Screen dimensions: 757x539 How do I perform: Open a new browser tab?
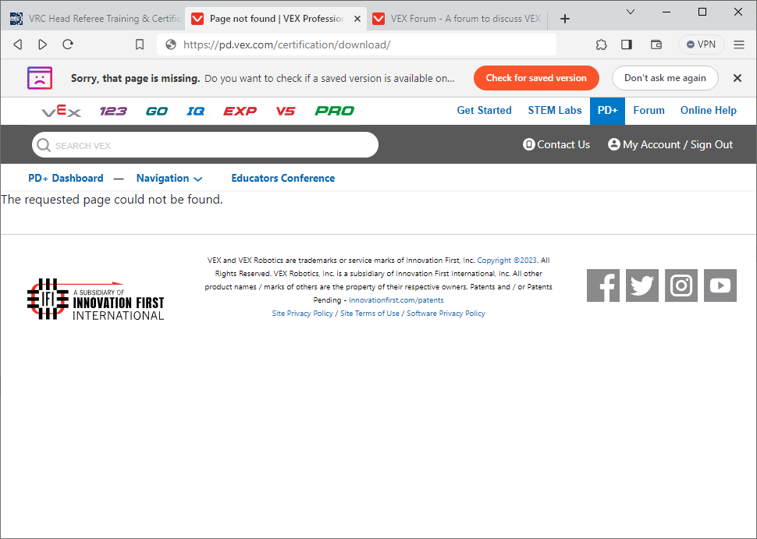point(565,19)
